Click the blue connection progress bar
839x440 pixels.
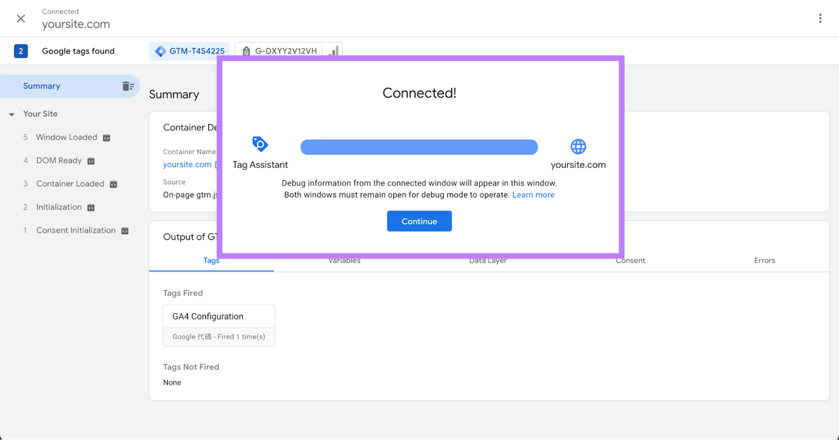tap(418, 147)
